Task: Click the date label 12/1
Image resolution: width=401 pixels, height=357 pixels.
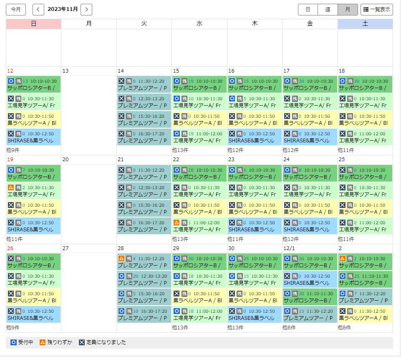Action: pyautogui.click(x=289, y=248)
